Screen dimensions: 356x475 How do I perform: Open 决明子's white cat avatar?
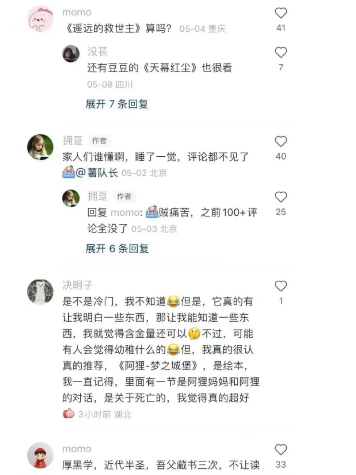[x=40, y=292]
